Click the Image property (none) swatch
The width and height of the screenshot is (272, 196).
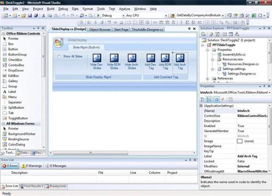tap(239, 141)
